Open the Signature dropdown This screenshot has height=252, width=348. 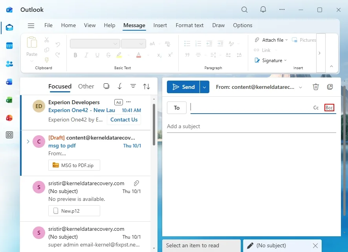[286, 61]
